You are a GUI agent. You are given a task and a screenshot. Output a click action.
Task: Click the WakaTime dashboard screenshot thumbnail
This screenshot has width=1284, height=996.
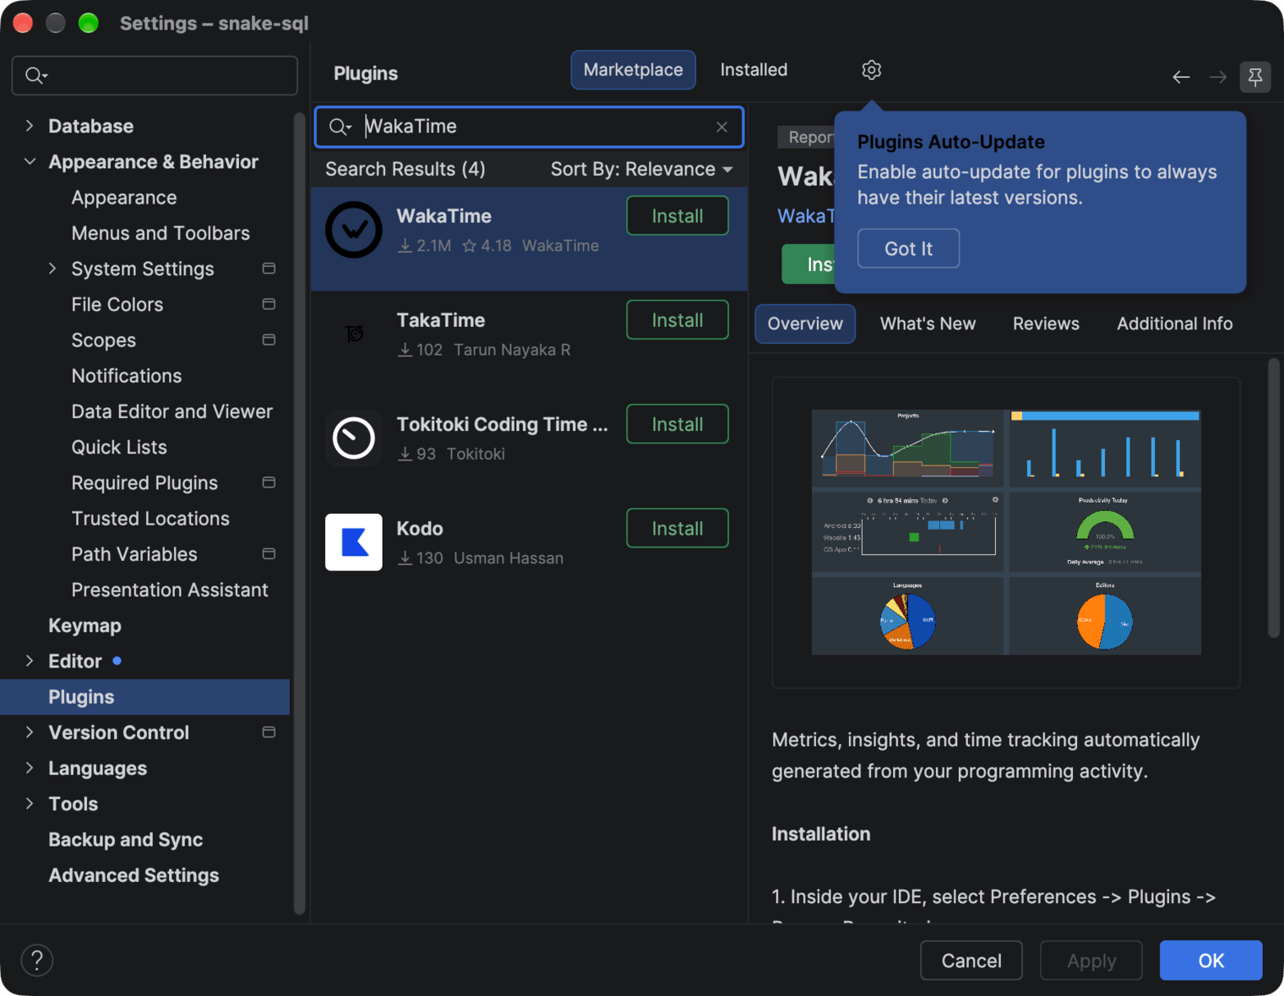[x=1006, y=532]
